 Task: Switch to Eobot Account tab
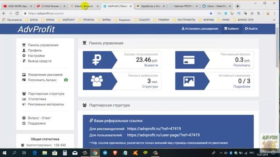tap(84, 6)
